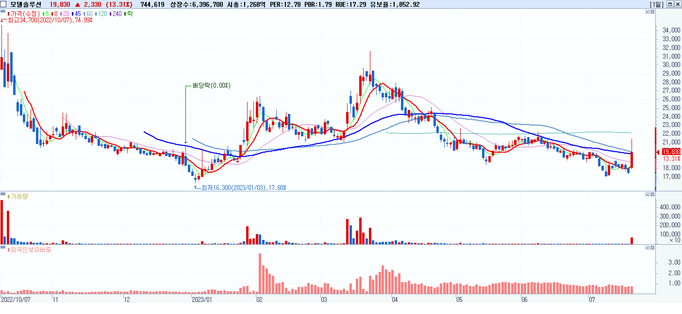Click the 유보율:1,852.92 value in header

pyautogui.click(x=395, y=4)
